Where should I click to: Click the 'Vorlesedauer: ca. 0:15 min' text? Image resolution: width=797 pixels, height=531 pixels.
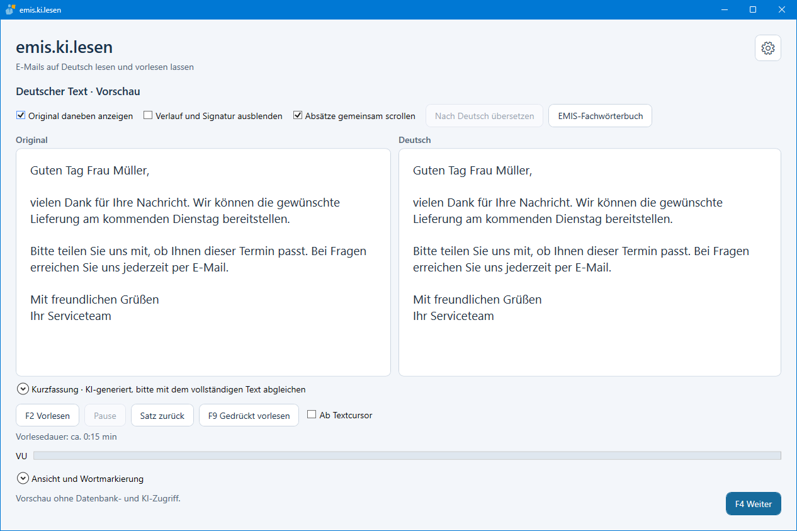point(66,437)
